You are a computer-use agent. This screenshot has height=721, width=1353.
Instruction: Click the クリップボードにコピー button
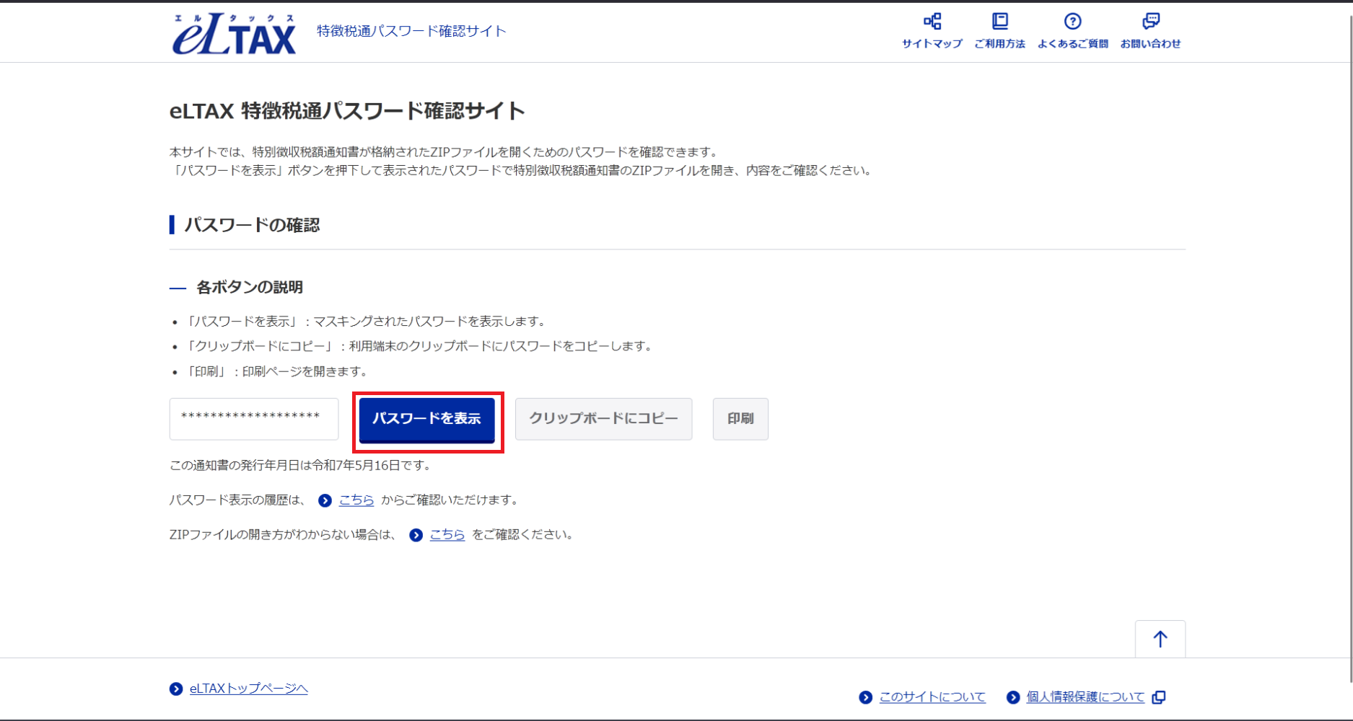[x=603, y=419]
